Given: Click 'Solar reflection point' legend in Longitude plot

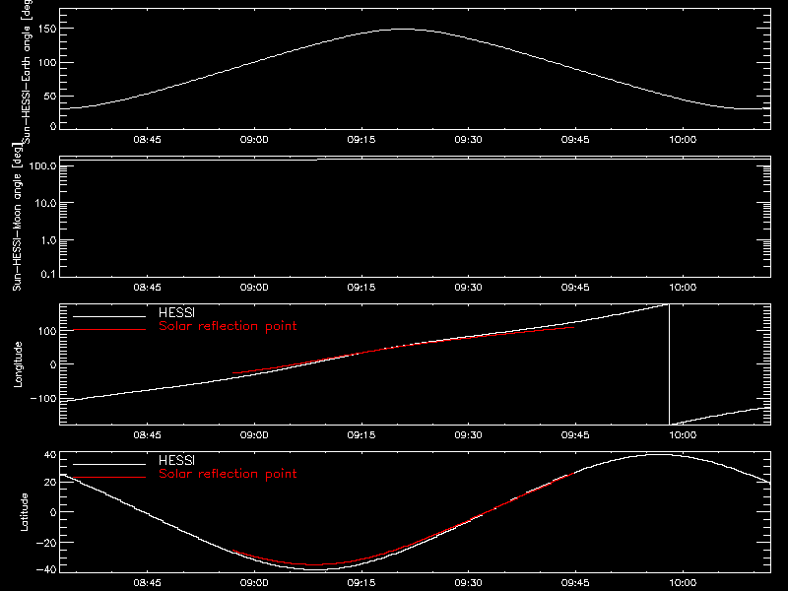Looking at the screenshot, I should pos(229,326).
